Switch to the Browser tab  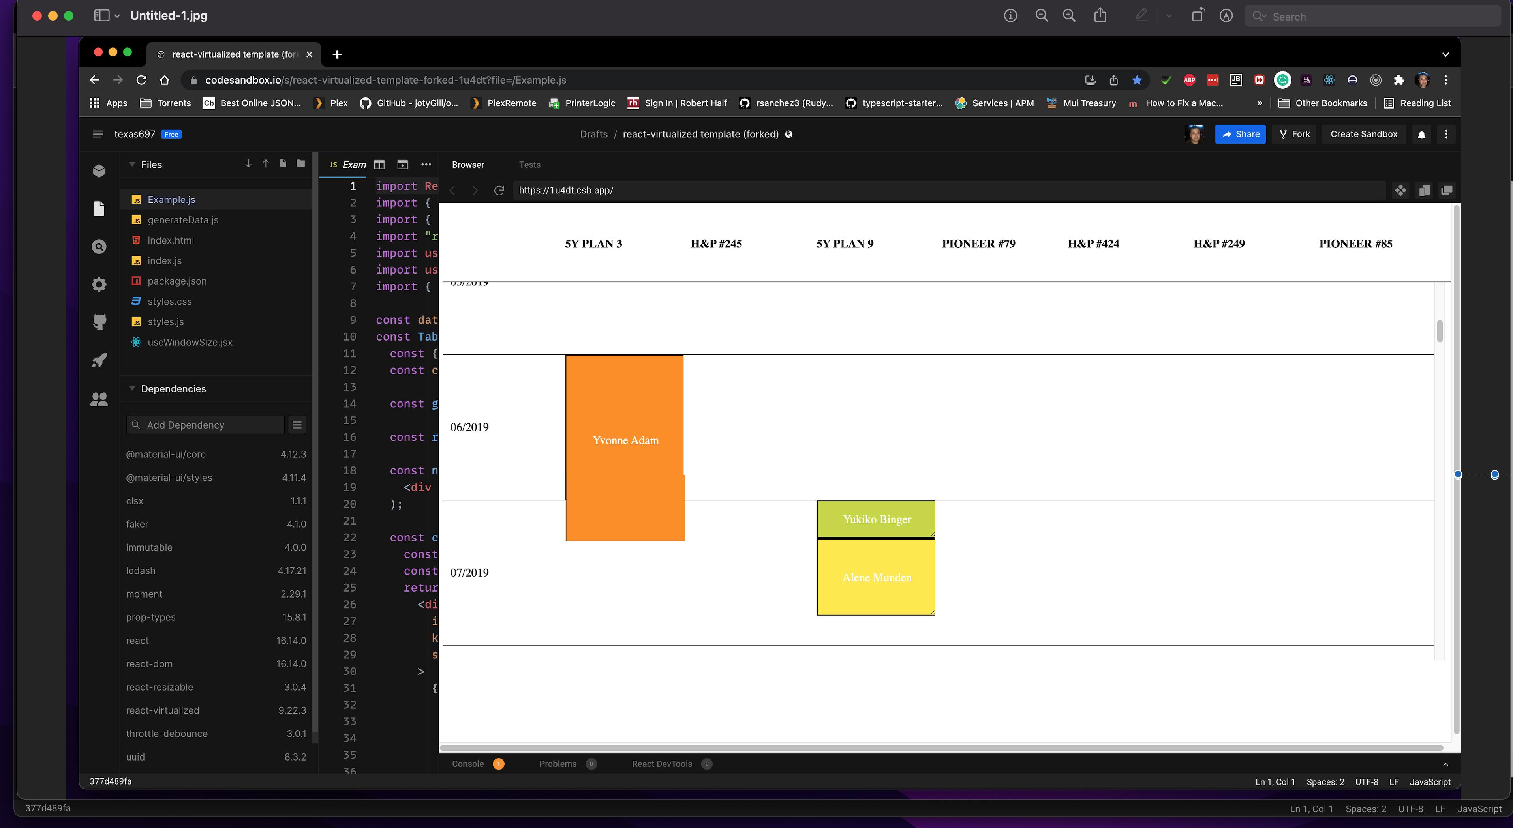(x=468, y=165)
